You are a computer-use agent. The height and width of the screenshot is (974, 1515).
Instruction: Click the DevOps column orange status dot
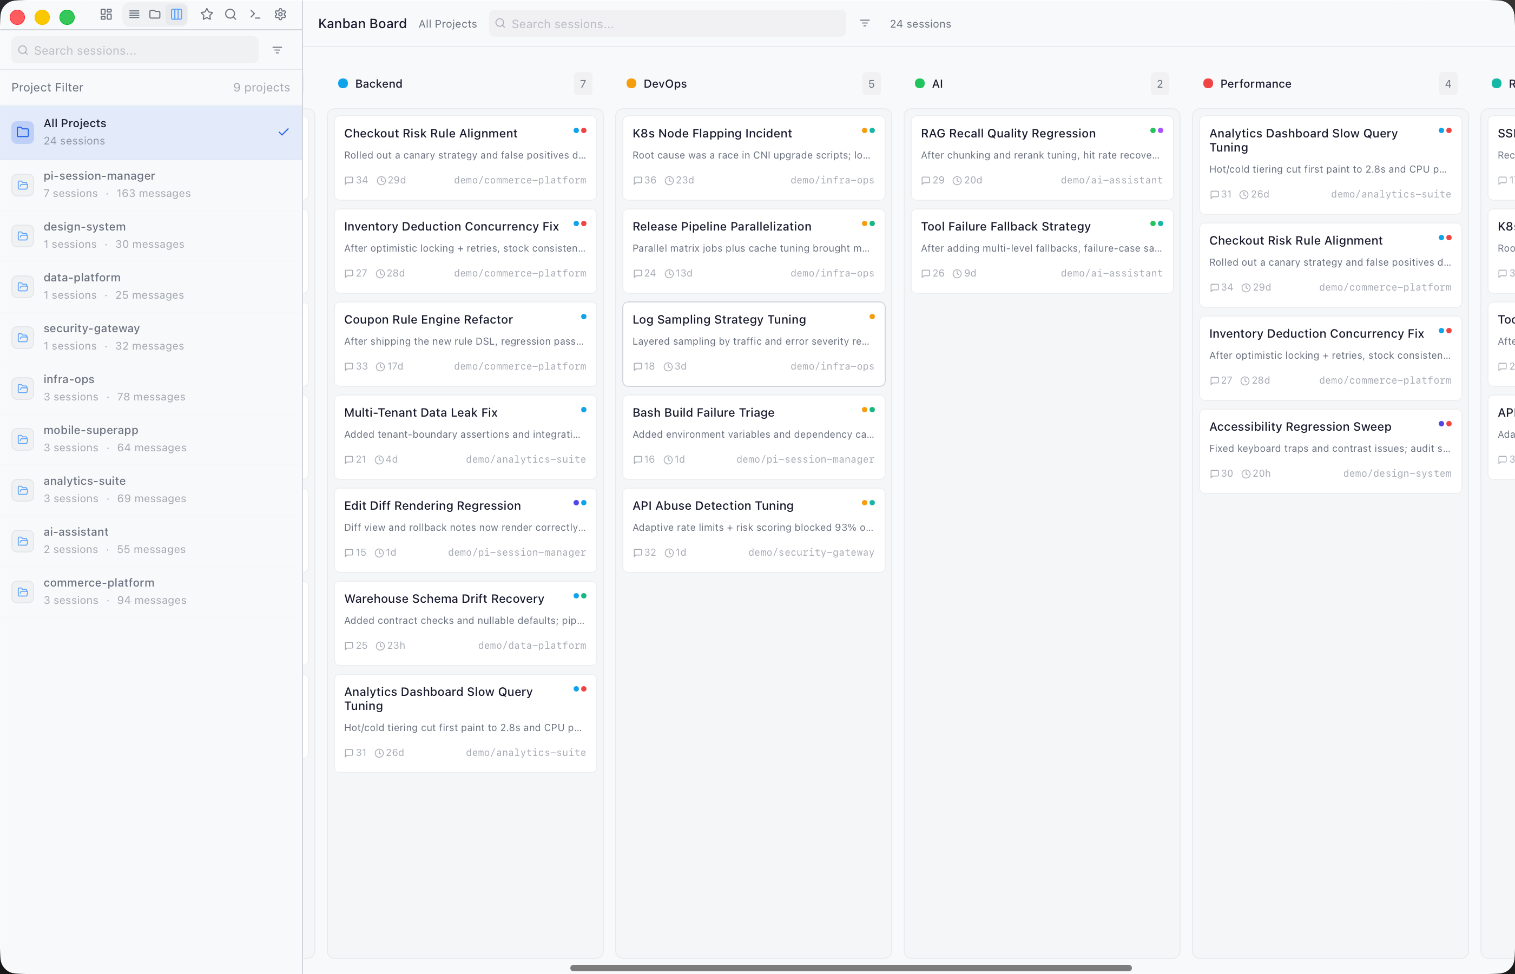630,83
